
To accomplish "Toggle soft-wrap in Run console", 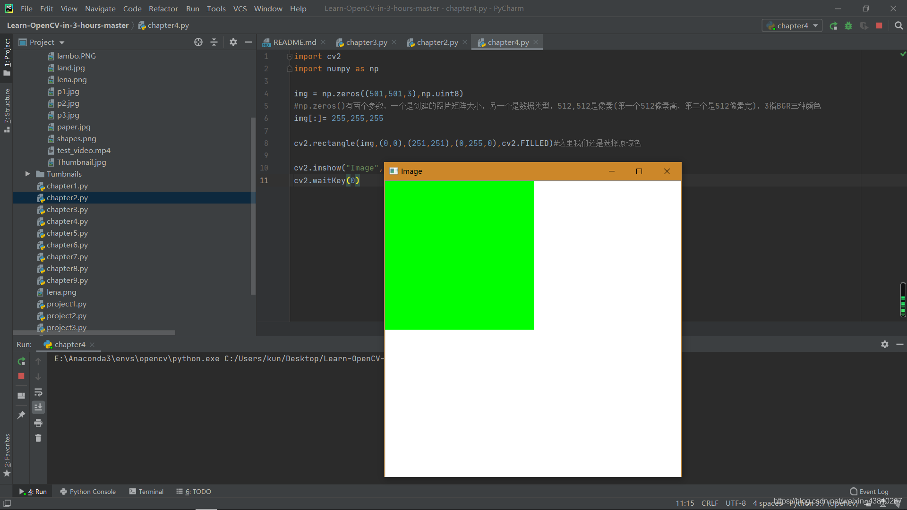I will [38, 392].
